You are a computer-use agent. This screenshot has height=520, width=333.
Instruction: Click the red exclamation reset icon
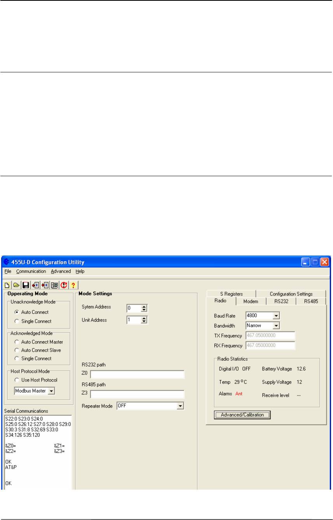pyautogui.click(x=63, y=285)
